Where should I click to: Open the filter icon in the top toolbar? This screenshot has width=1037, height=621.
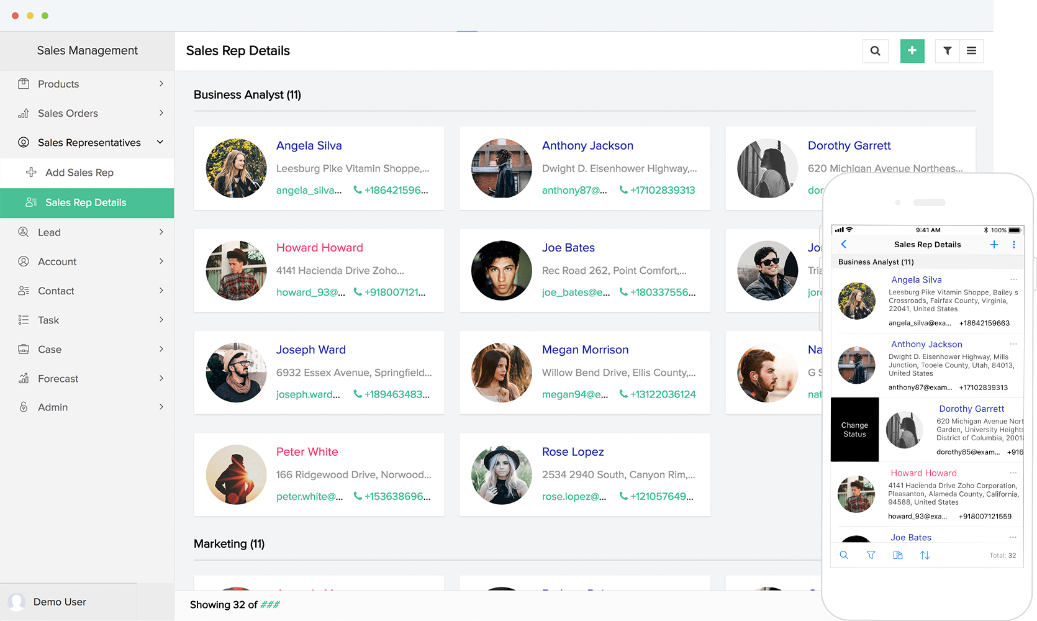click(946, 51)
